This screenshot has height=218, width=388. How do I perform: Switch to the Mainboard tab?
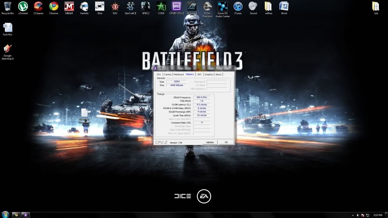click(179, 75)
